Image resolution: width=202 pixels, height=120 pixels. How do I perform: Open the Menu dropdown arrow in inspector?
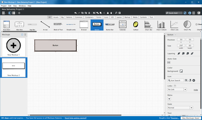(x=169, y=99)
